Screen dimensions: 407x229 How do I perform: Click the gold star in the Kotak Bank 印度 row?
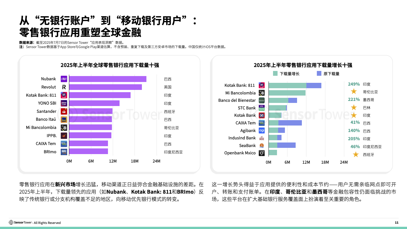point(354,115)
